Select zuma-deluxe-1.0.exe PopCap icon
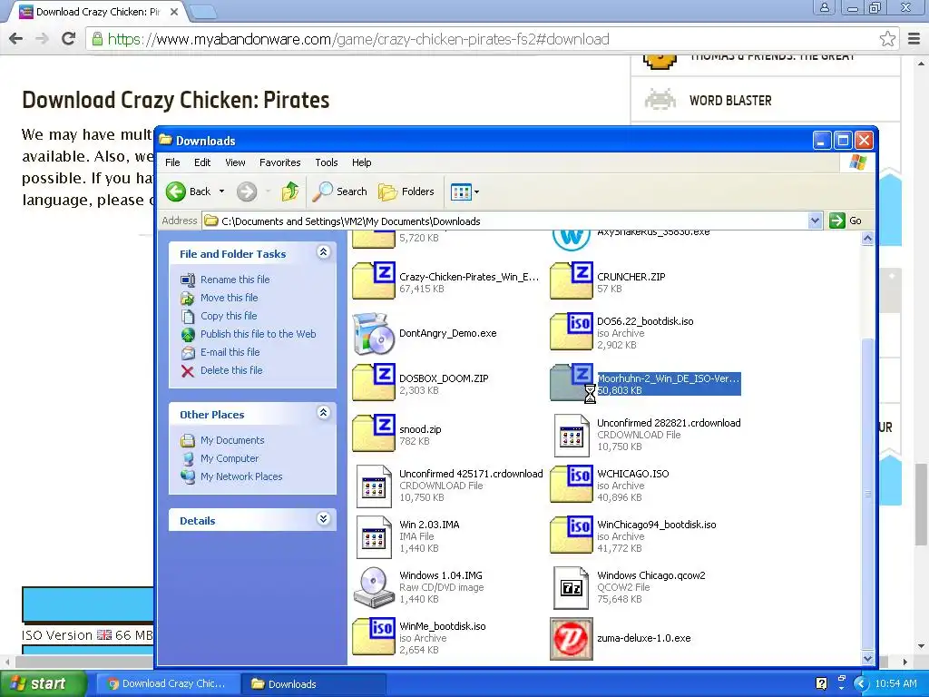The height and width of the screenshot is (697, 929). (x=572, y=638)
